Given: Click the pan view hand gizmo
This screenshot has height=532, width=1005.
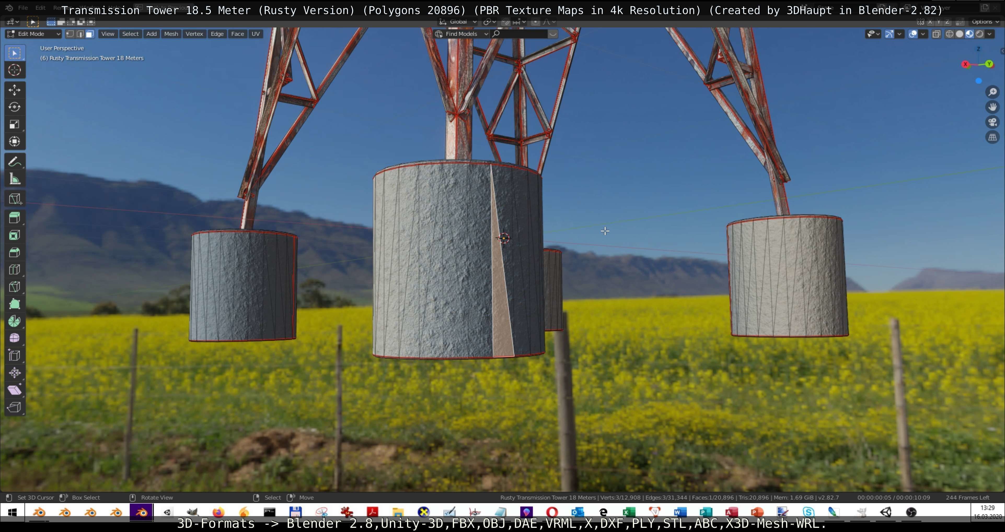Looking at the screenshot, I should click(x=992, y=107).
